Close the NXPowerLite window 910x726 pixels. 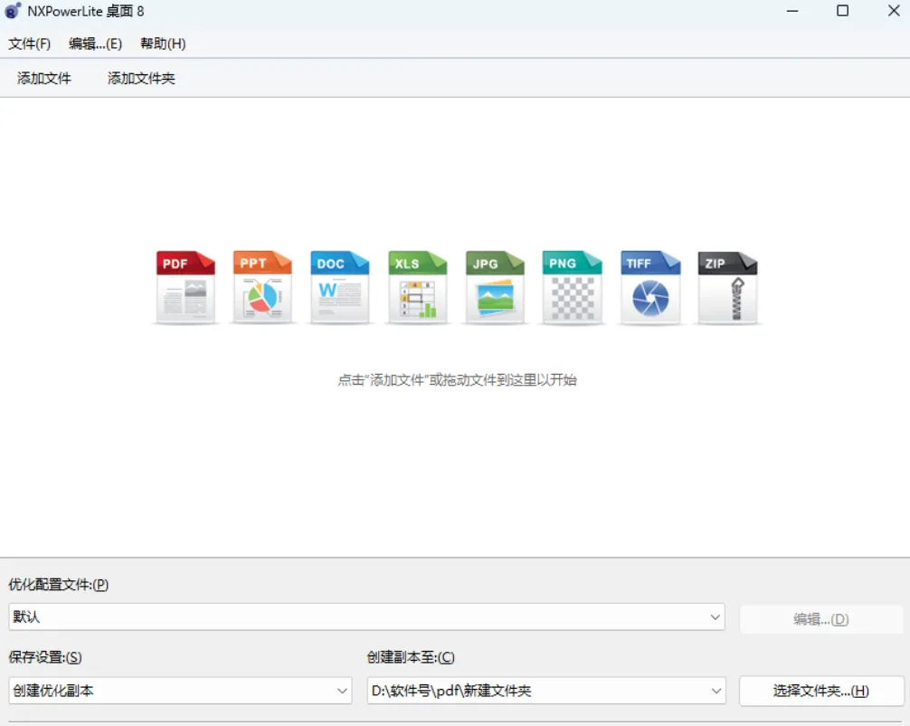click(894, 11)
